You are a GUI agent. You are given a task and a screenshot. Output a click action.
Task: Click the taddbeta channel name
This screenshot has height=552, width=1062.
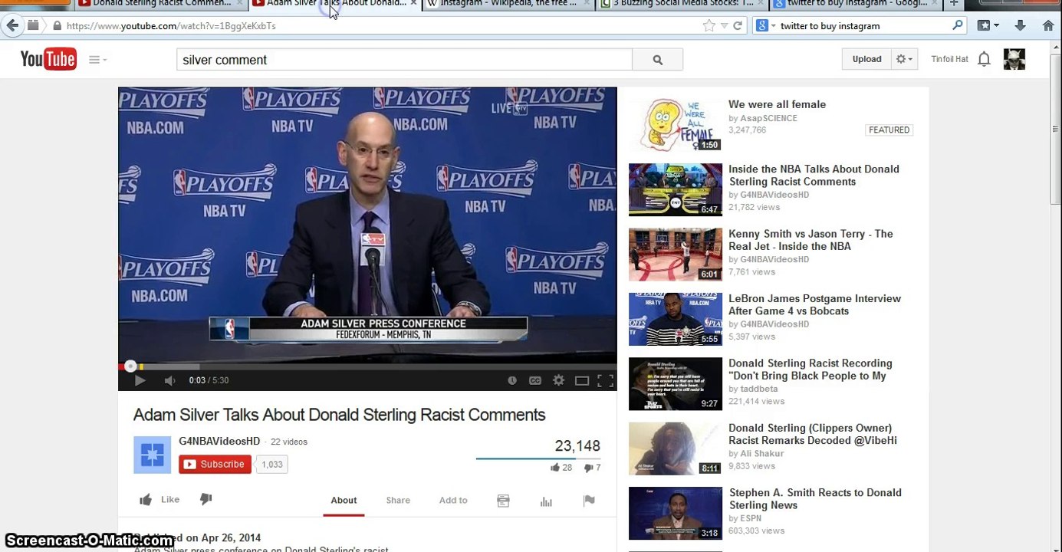(758, 389)
